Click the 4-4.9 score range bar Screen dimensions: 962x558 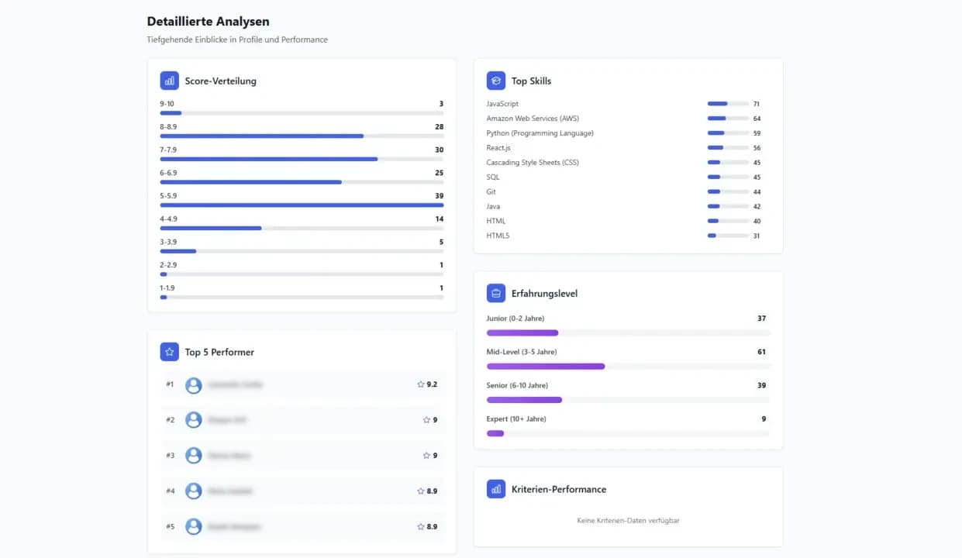pos(302,228)
